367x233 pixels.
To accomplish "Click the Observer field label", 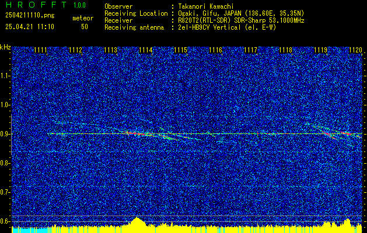I will coord(118,6).
